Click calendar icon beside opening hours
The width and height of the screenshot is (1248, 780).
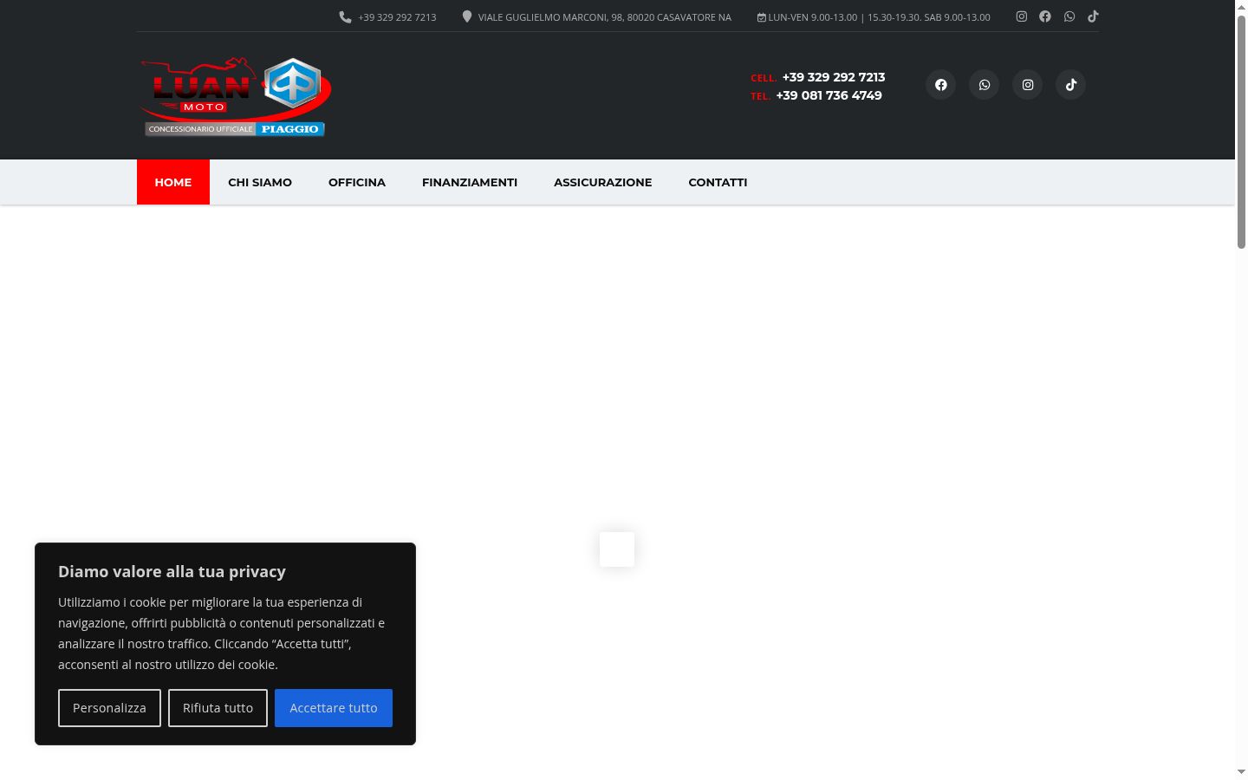(x=761, y=17)
